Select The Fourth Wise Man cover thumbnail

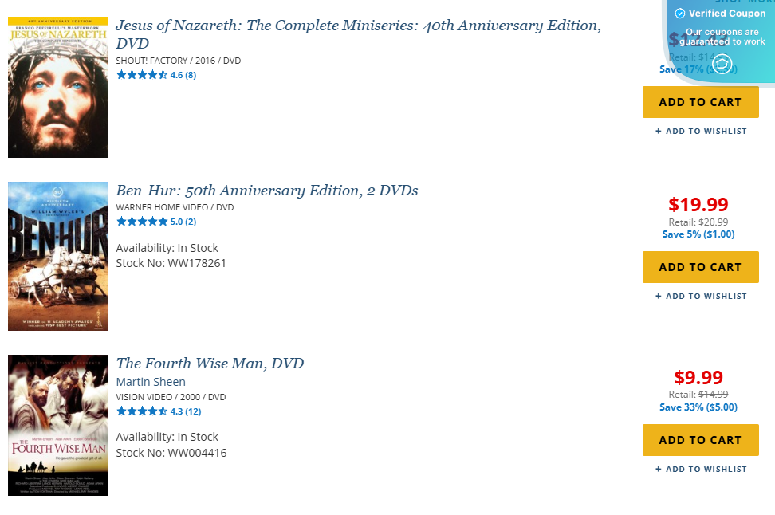[x=58, y=425]
